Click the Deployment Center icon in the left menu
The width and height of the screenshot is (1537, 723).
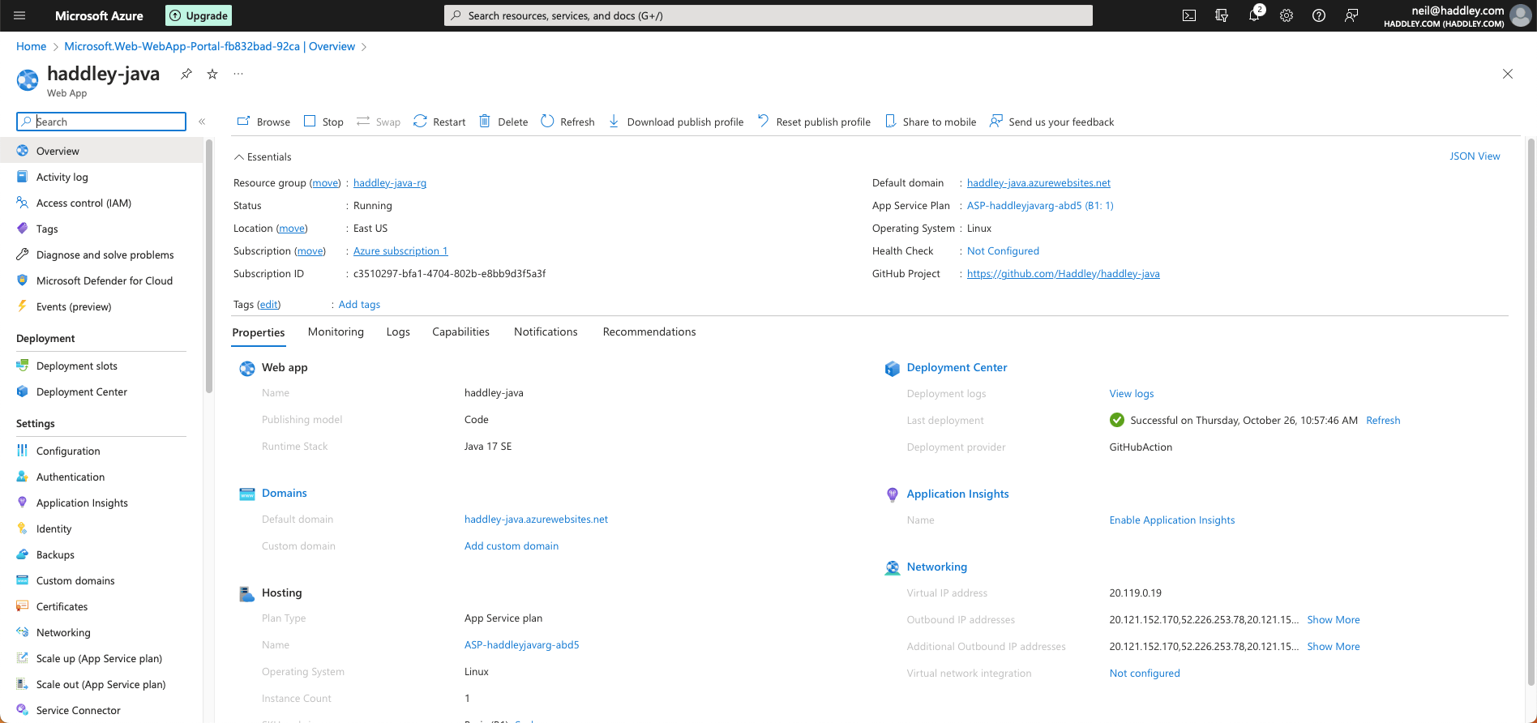click(x=23, y=391)
